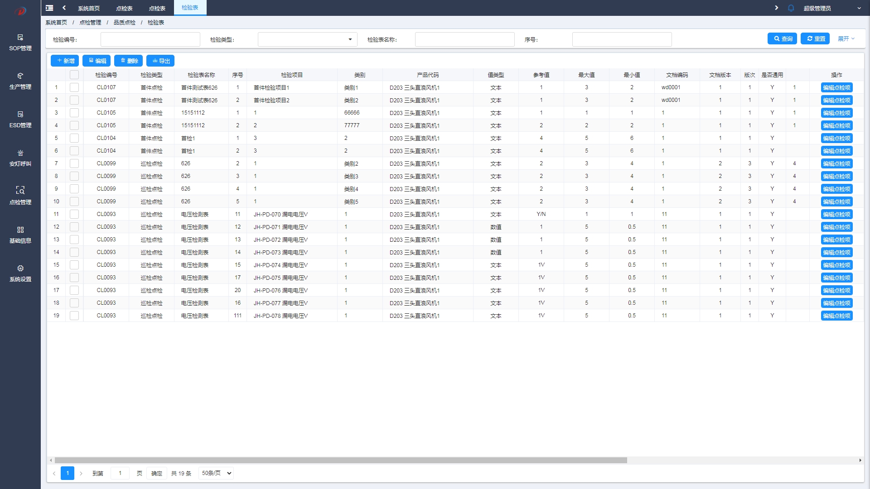
Task: Toggle the sidebar collapse menu icon
Action: pos(49,8)
